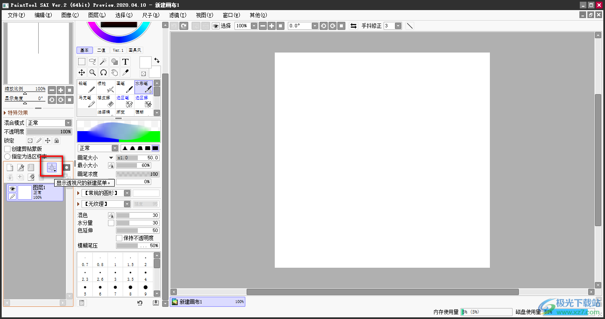
Task: Check 保持不透明度 option
Action: (119, 238)
